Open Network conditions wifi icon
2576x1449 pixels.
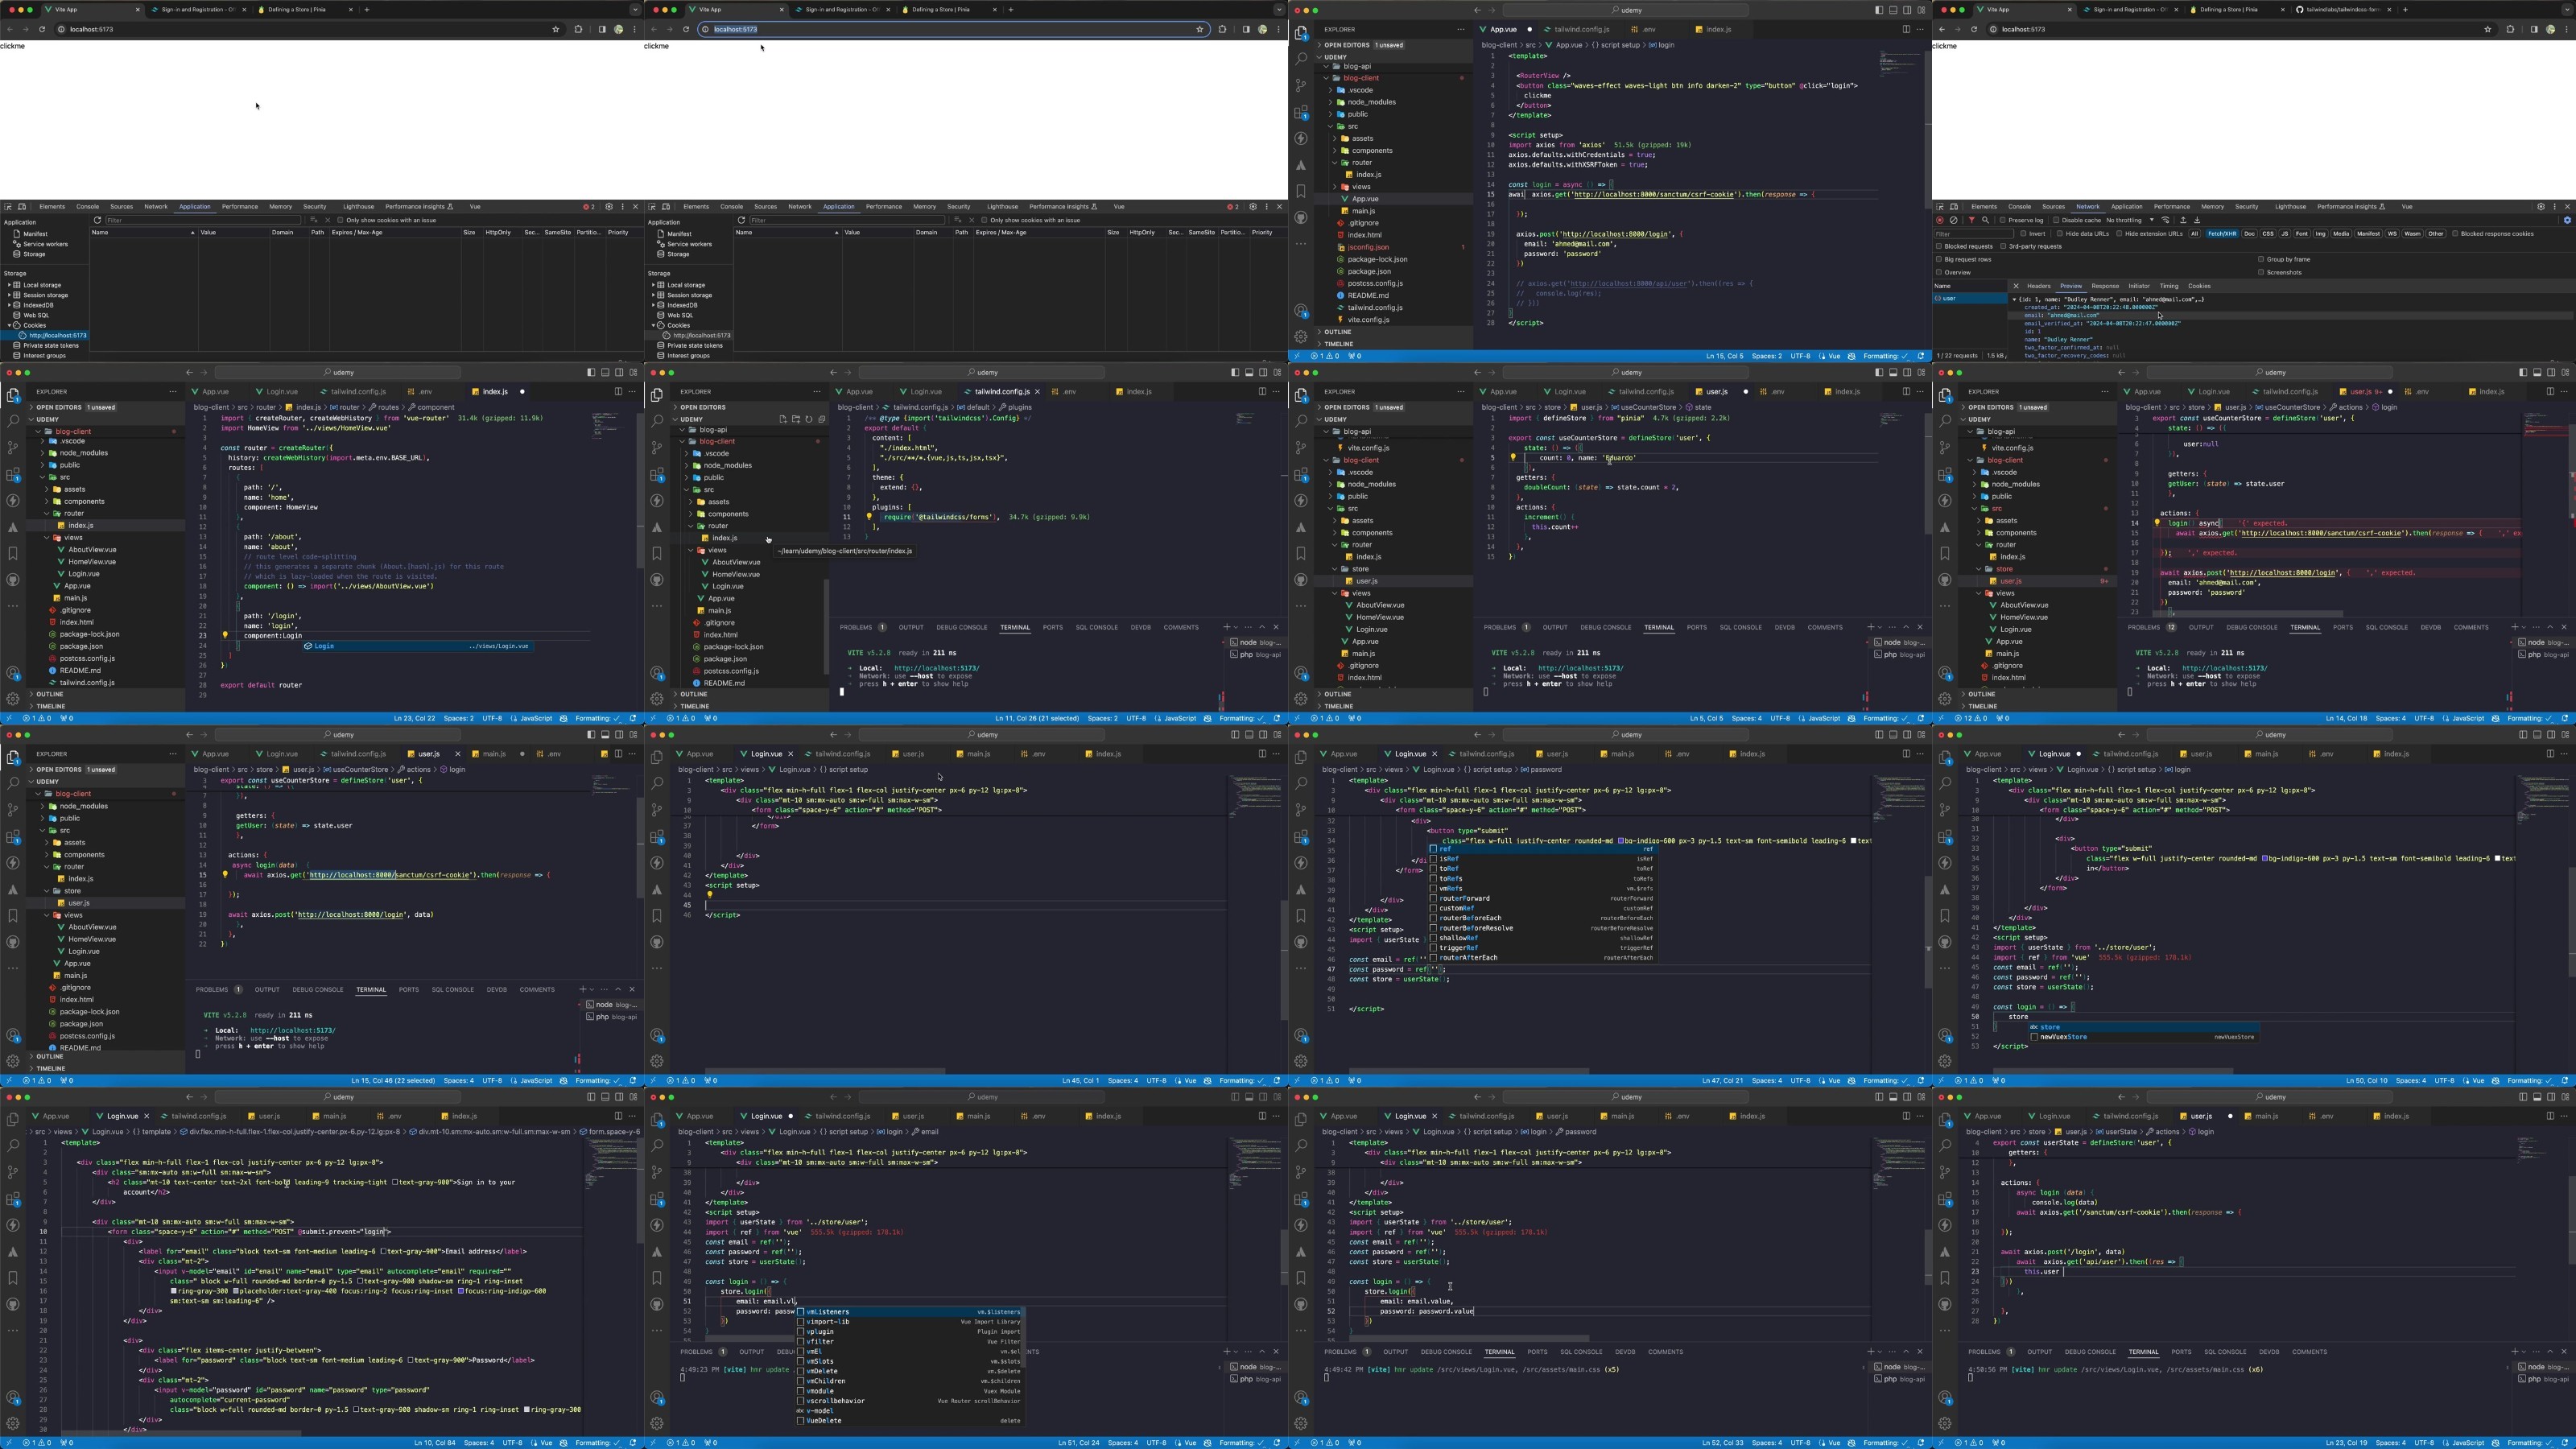click(2165, 220)
